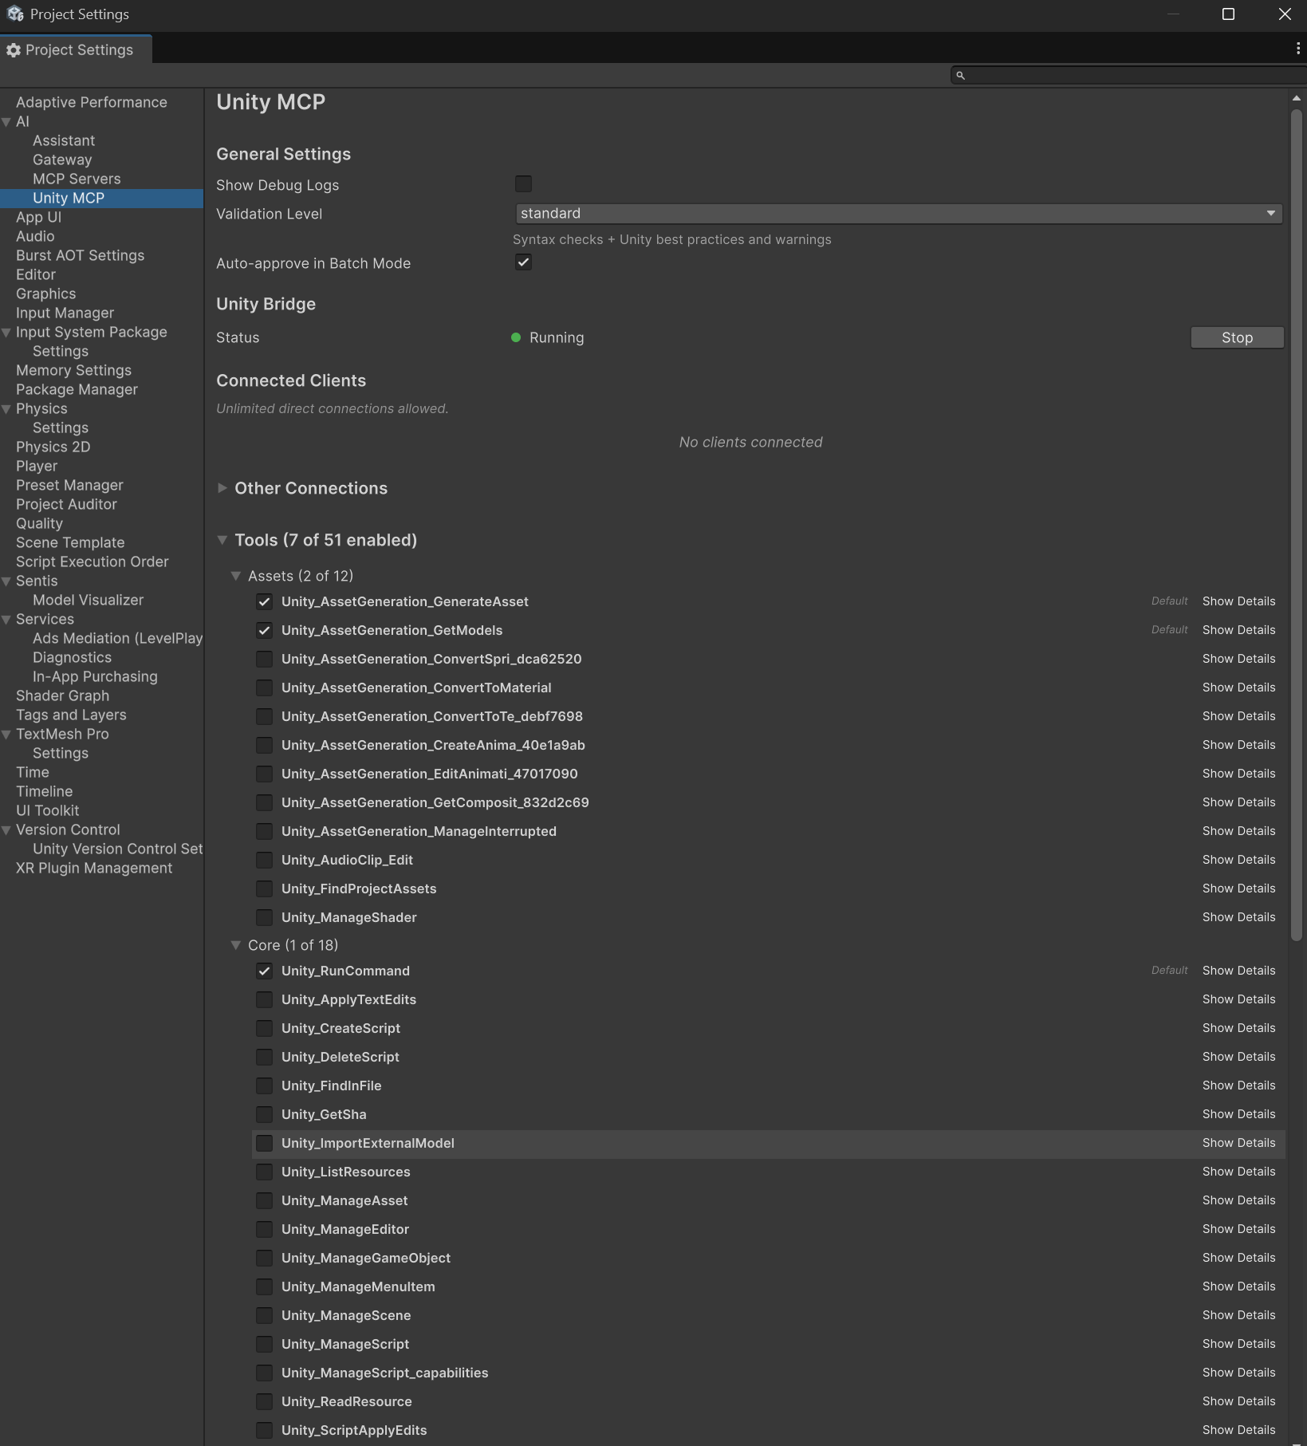Click the Project Settings gear icon
The image size is (1307, 1446).
pos(14,50)
